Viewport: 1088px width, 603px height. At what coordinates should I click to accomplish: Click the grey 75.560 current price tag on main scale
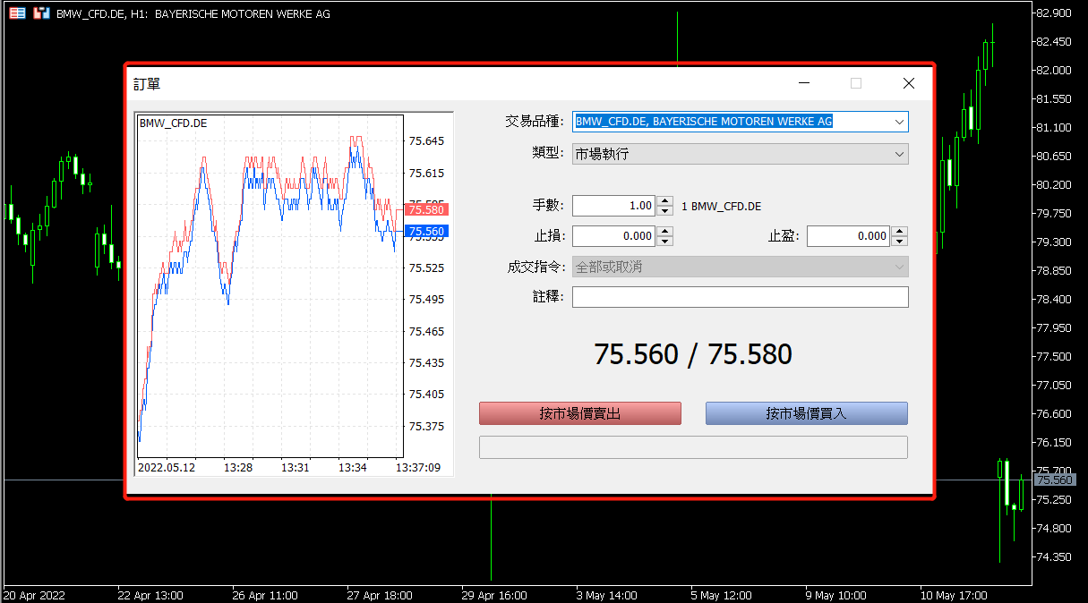point(1054,480)
